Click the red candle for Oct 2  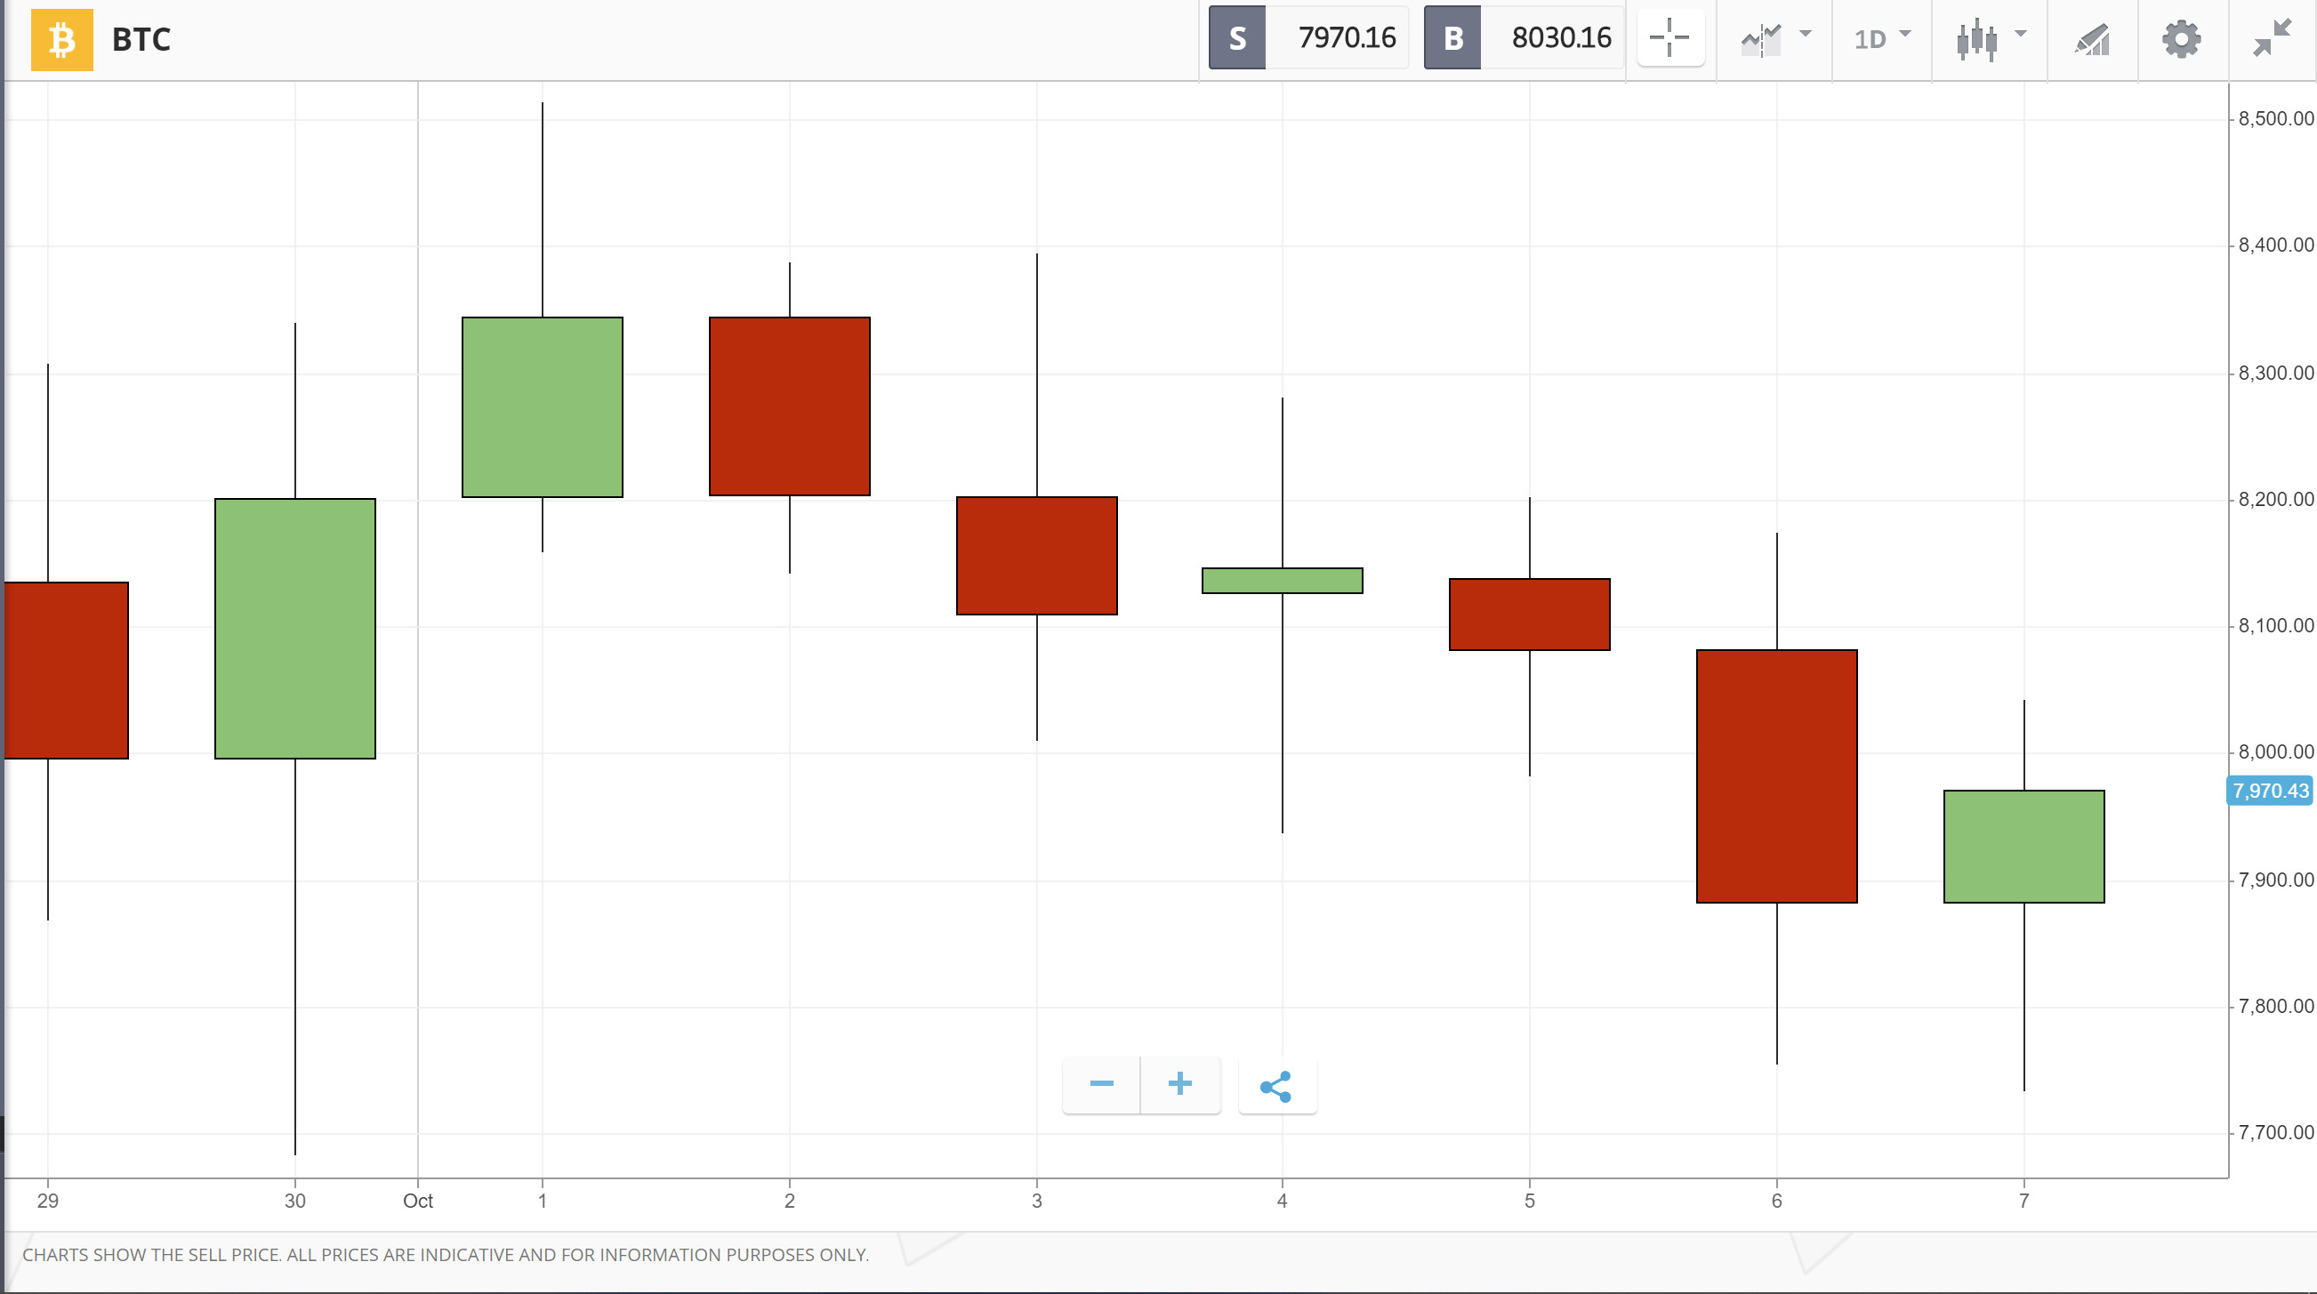tap(790, 406)
